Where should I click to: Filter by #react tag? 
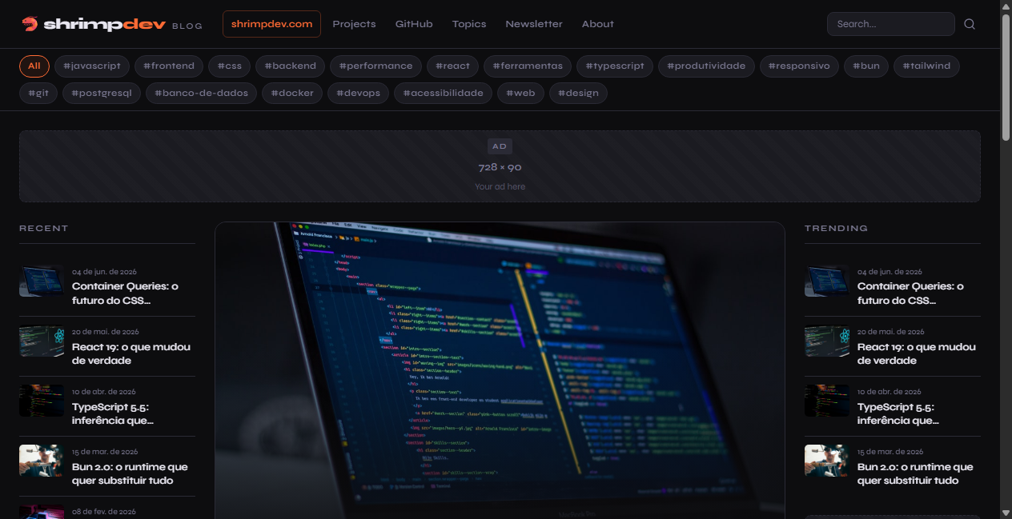pyautogui.click(x=452, y=66)
